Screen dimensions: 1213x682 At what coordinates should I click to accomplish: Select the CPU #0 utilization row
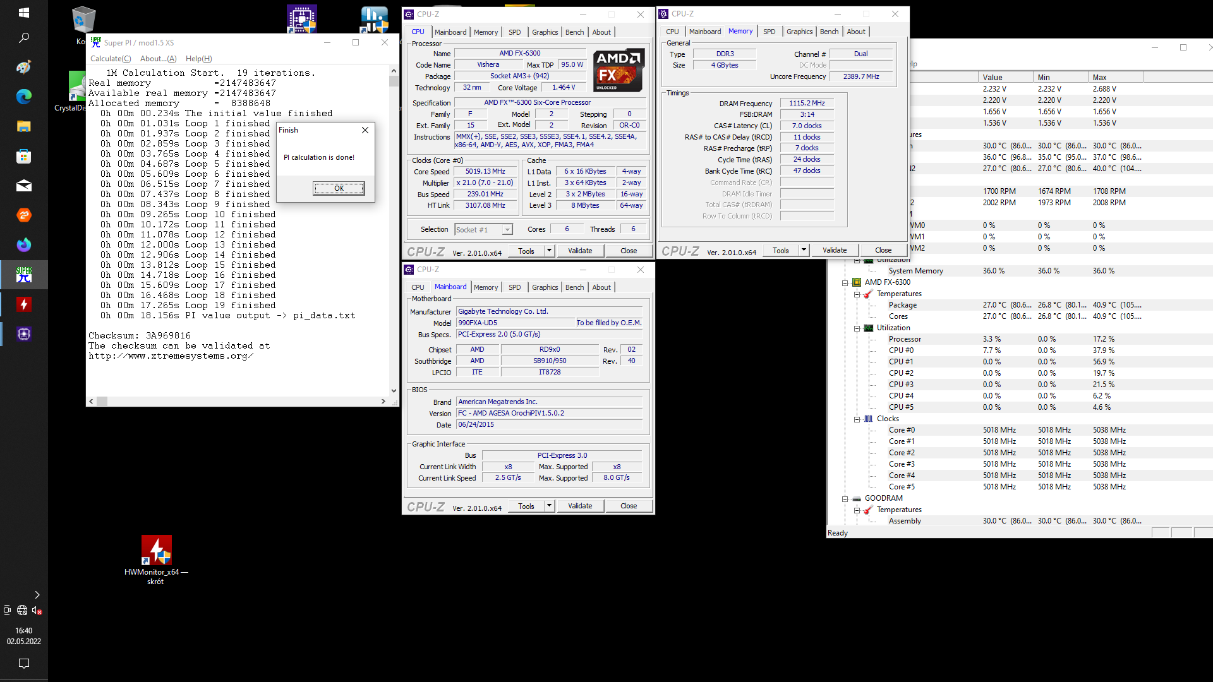click(x=1019, y=350)
